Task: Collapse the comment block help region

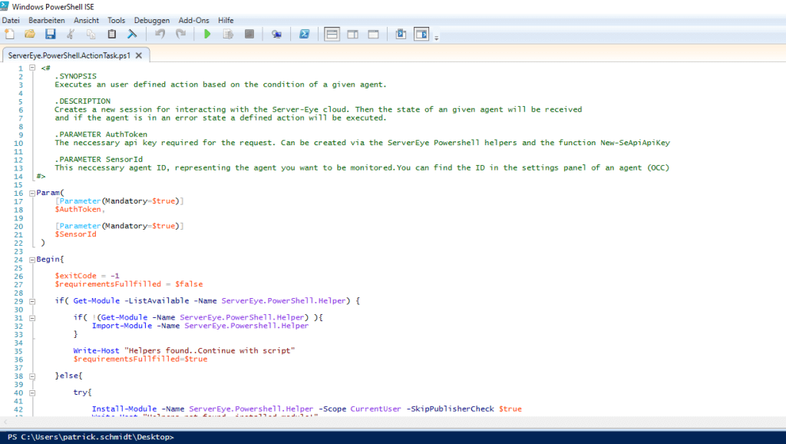Action: [x=31, y=67]
